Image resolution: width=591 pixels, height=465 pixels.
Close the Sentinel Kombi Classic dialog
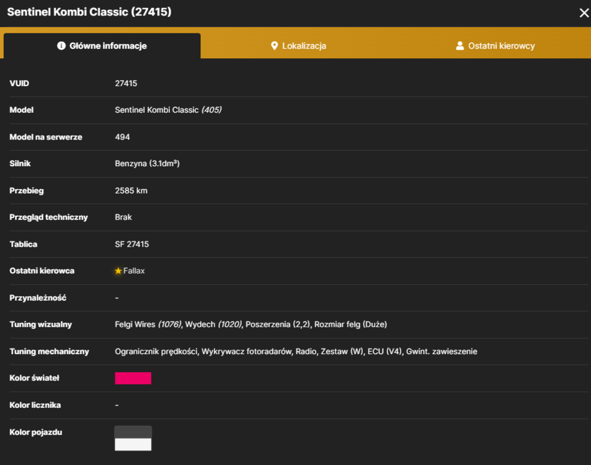tap(584, 13)
